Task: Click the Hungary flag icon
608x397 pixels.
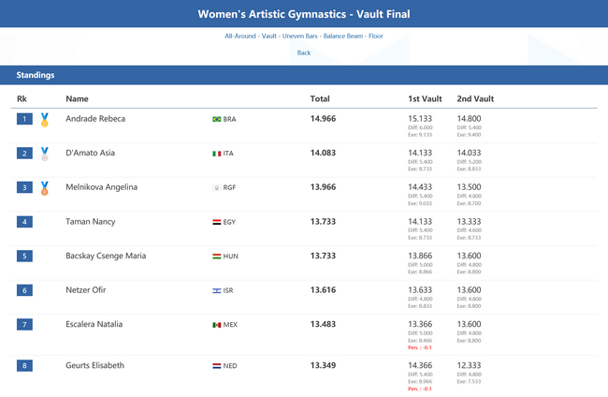Action: tap(217, 257)
